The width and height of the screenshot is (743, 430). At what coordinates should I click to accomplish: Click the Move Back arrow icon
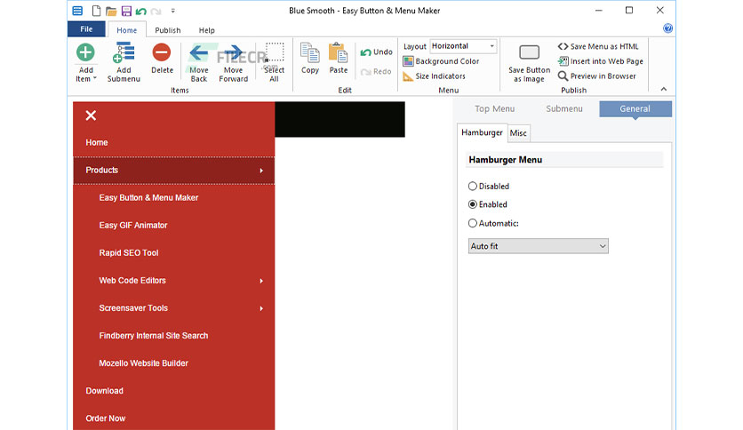click(x=198, y=52)
